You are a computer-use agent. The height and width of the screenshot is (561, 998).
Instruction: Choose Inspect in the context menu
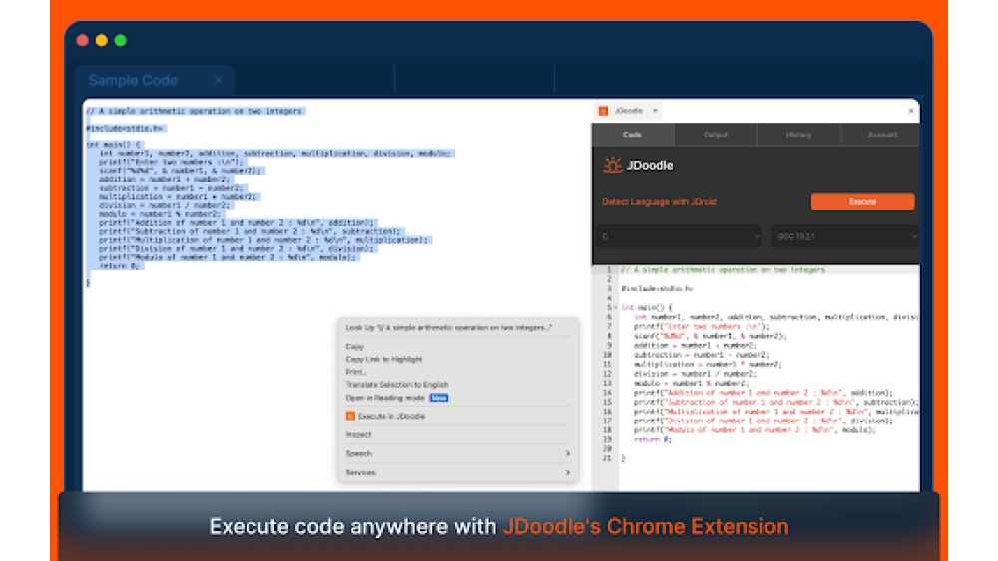358,435
